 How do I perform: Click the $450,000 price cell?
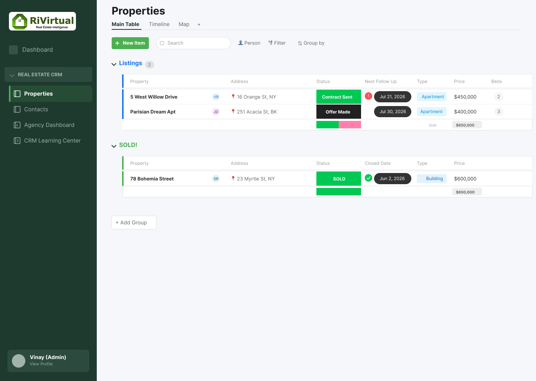point(465,97)
